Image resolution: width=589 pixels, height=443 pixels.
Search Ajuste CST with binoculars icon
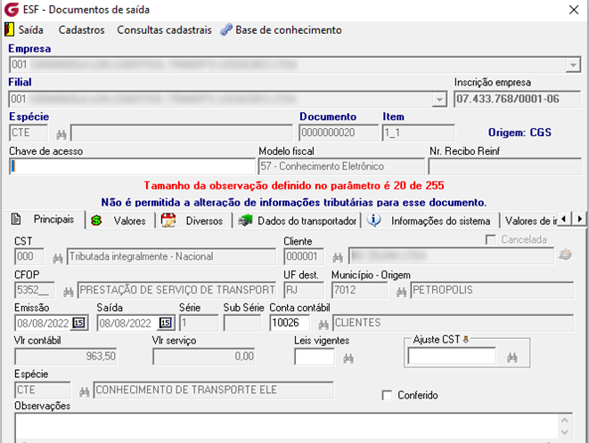(512, 358)
